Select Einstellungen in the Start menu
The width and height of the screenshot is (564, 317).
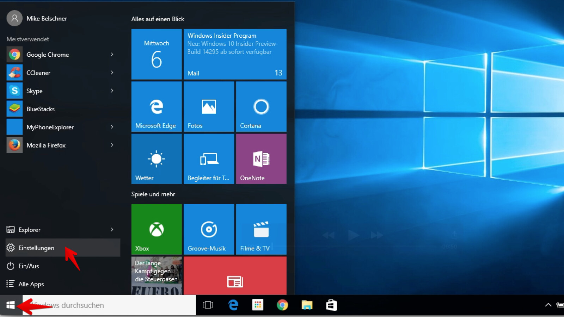coord(36,248)
